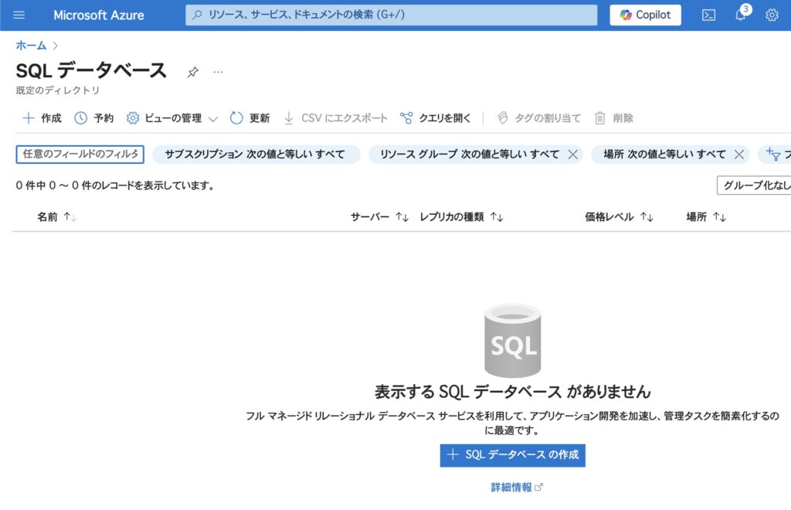
Task: Open query with クエリを開く
Action: click(436, 118)
